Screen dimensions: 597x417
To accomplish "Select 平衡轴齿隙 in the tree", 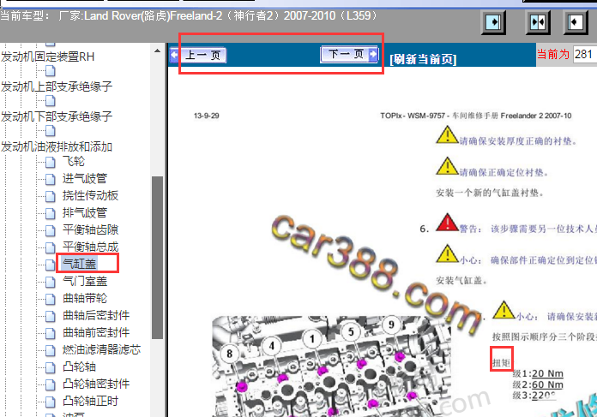I will point(90,229).
